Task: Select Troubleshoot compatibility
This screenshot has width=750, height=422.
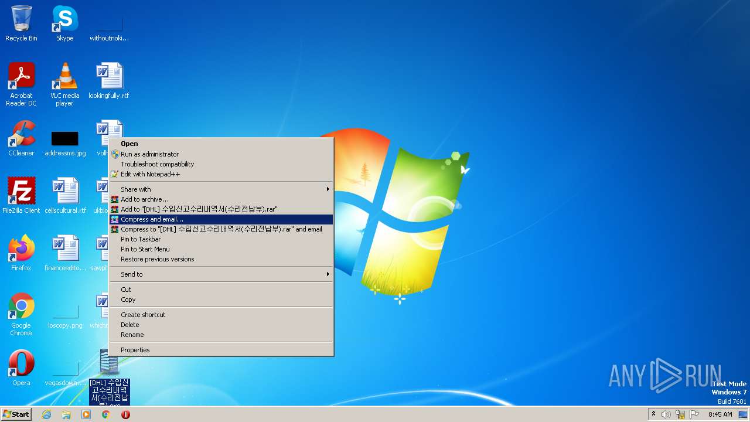Action: coord(221,164)
